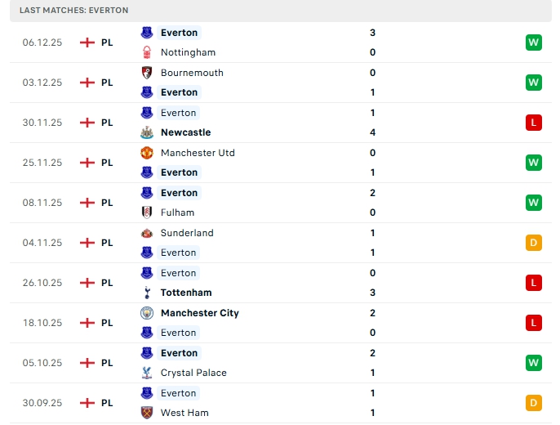Click the West Ham crest icon
The image size is (560, 425).
coord(147,413)
